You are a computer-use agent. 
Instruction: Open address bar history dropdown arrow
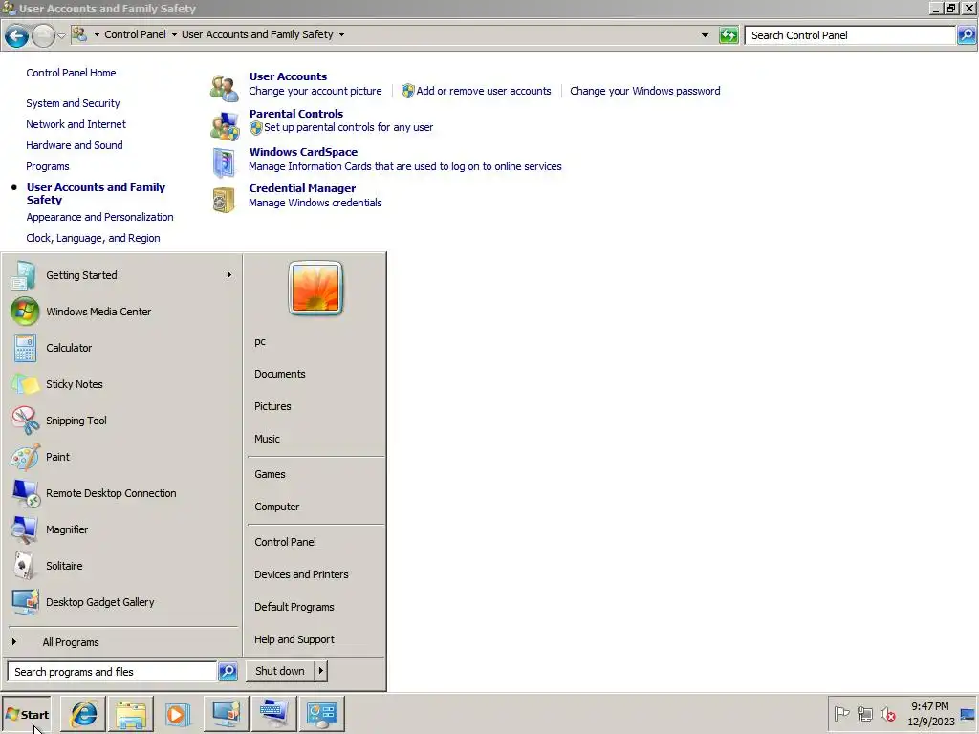(x=705, y=35)
